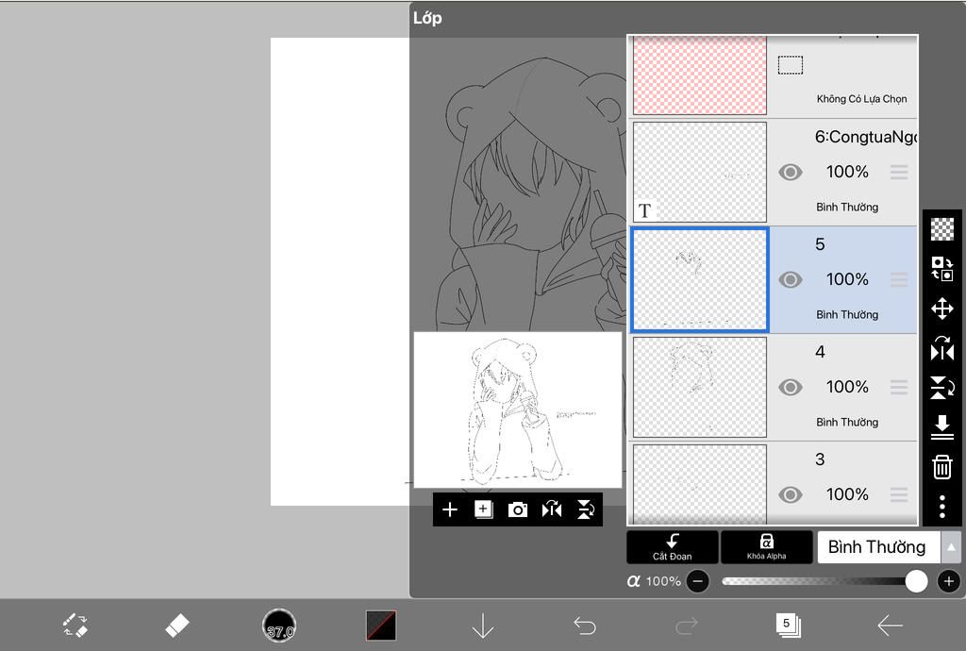Select the layer 5 thumbnail
This screenshot has width=966, height=651.
coord(700,279)
